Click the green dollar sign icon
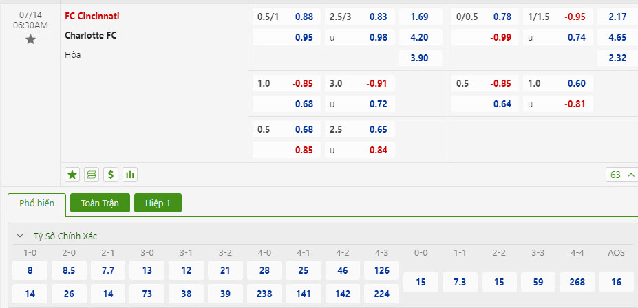 (110, 175)
